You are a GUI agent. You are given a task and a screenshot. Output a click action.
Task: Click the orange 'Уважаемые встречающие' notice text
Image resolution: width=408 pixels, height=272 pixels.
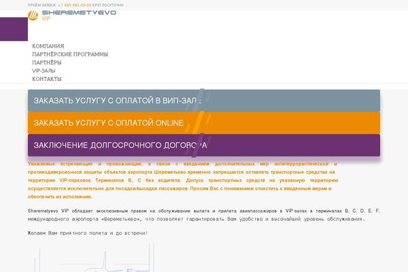point(183,180)
